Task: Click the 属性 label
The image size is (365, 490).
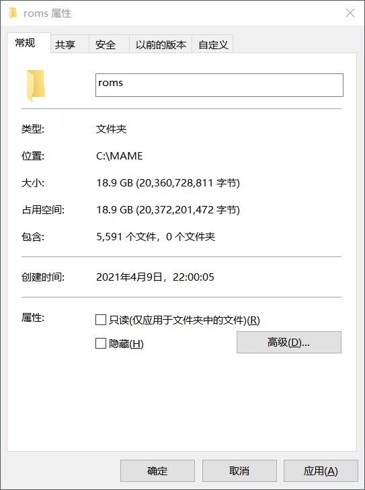Action: click(33, 318)
